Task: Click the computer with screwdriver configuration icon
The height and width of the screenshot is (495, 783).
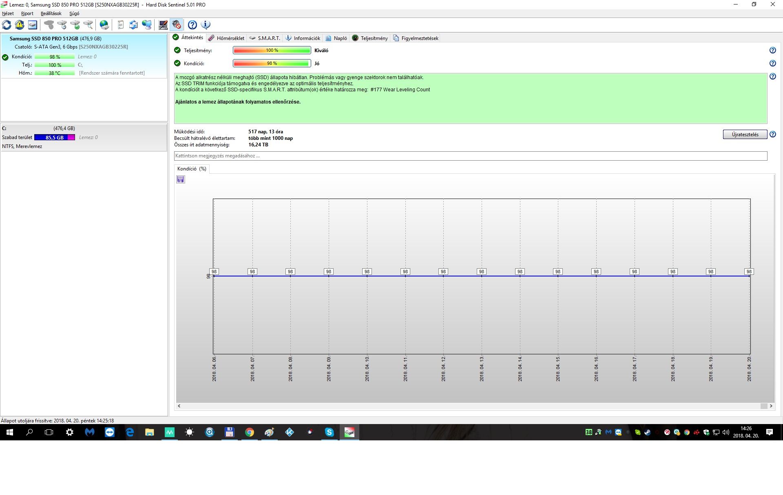Action: (x=163, y=25)
